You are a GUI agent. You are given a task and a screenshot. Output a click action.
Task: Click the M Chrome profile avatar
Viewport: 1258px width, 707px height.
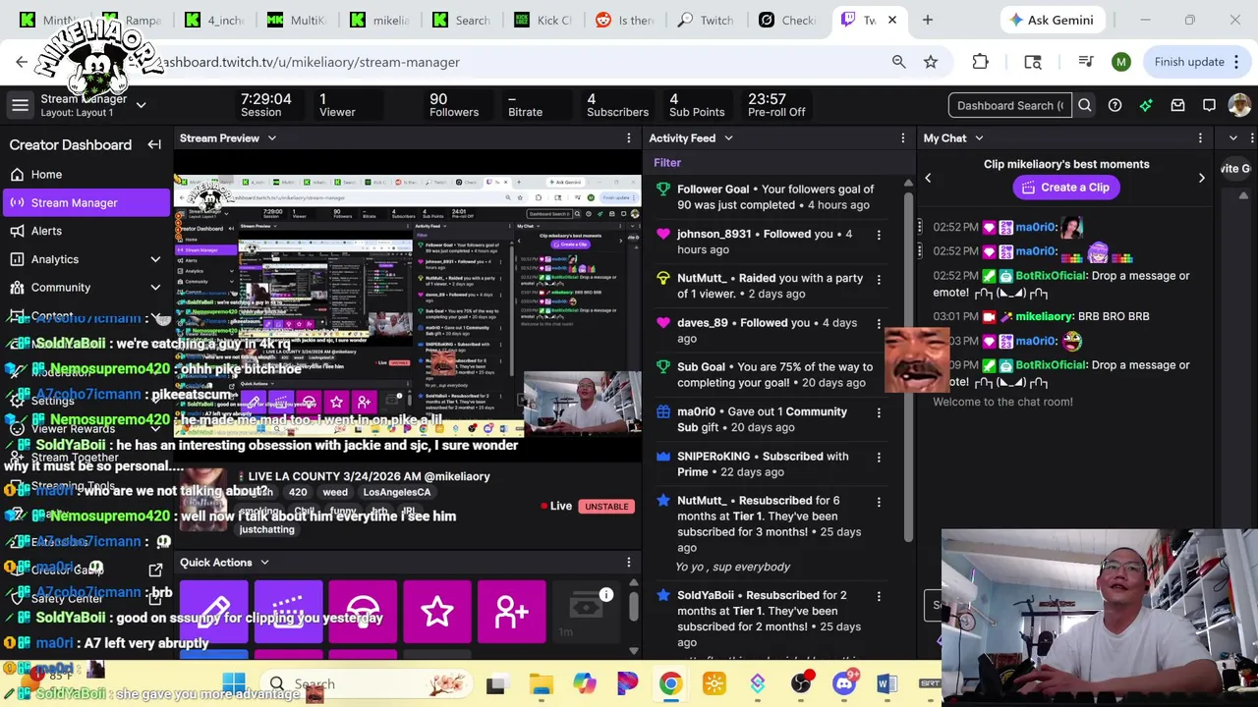(1121, 62)
